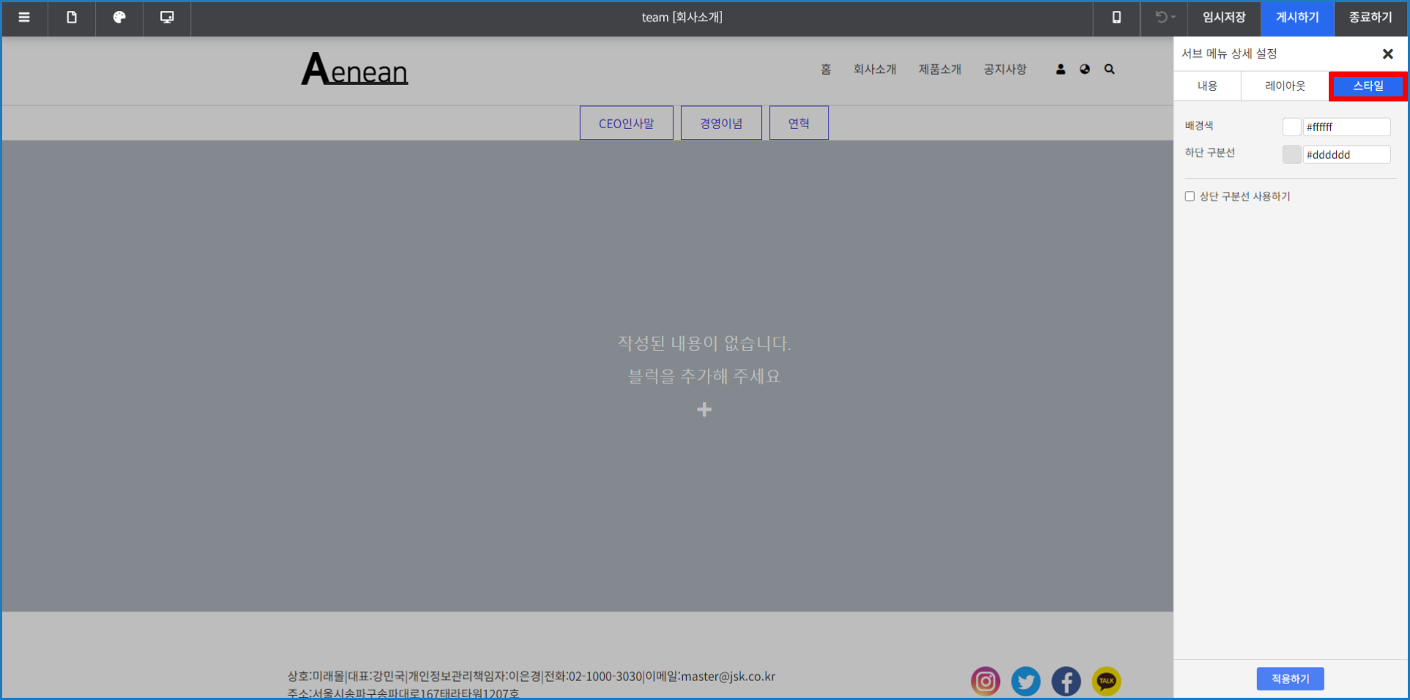This screenshot has height=700, width=1410.
Task: Click the 배경색 hex input field
Action: (1346, 127)
